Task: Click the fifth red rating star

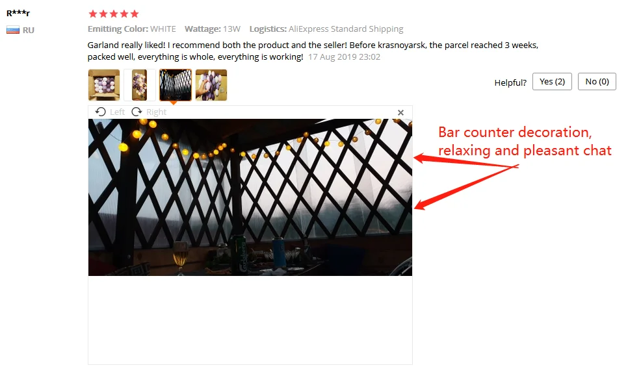Action: [135, 14]
